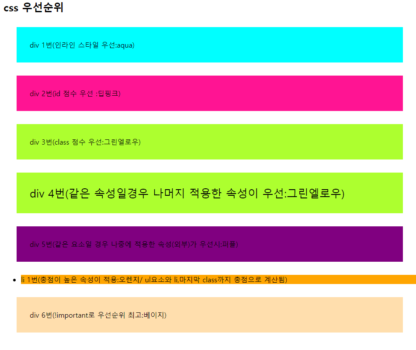This screenshot has height=350, width=416.
Task: Click the bullet marker of 'li 1번'
Action: pyautogui.click(x=14, y=280)
